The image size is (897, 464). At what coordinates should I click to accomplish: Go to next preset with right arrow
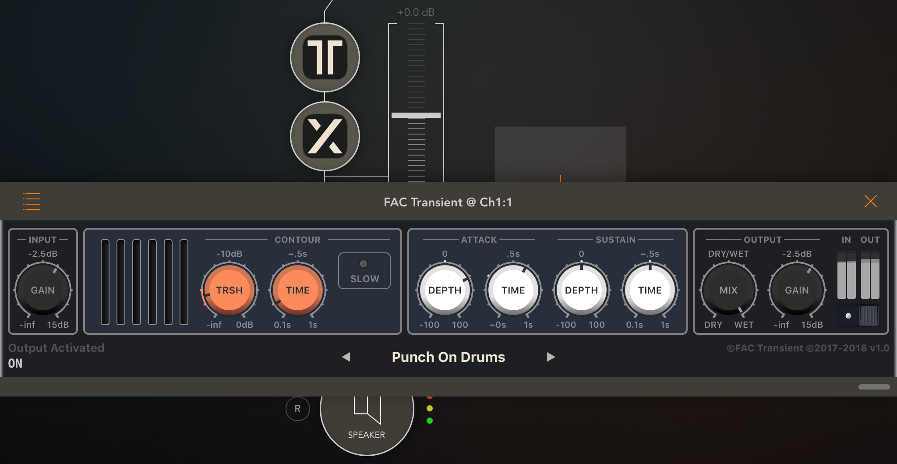(551, 357)
